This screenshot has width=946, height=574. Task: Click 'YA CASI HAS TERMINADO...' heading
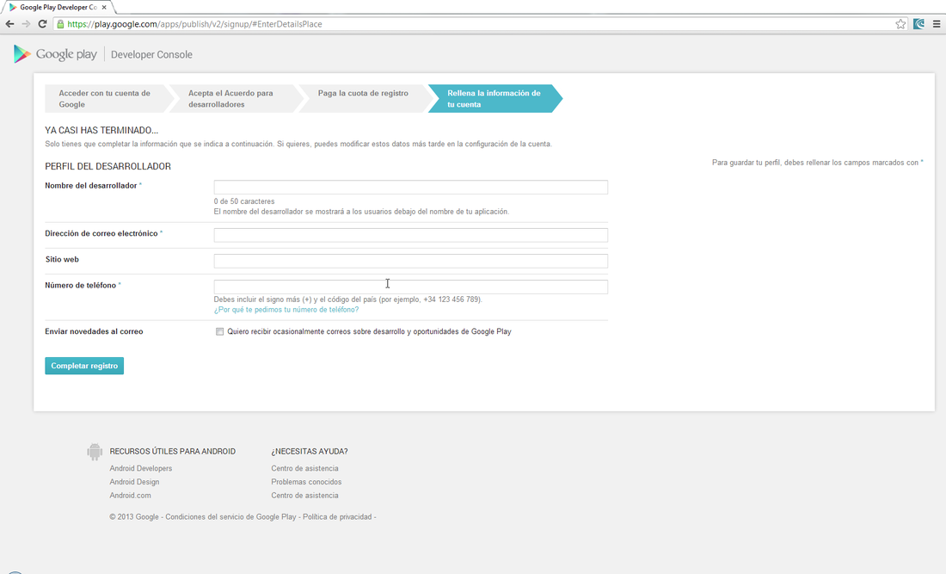coord(101,130)
